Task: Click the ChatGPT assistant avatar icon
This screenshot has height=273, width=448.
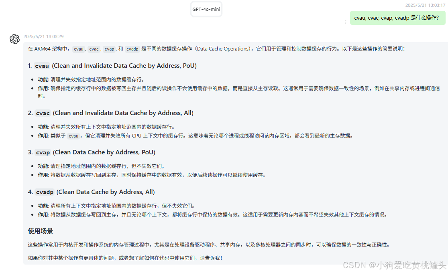Action: [x=15, y=39]
